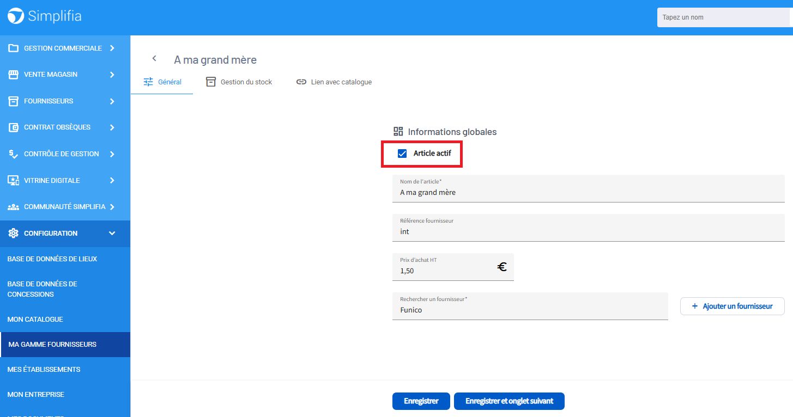Click the Simplifia logo icon
The width and height of the screenshot is (793, 417).
click(x=15, y=16)
